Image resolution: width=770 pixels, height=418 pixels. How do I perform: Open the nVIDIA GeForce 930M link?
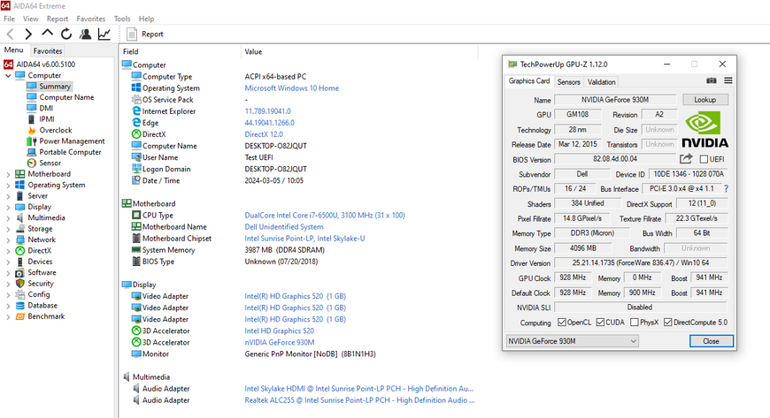(280, 343)
